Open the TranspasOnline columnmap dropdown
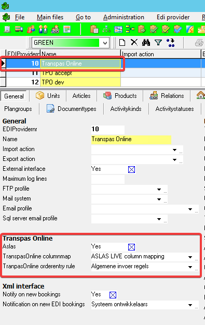Image resolution: width=205 pixels, height=325 pixels. click(x=190, y=257)
